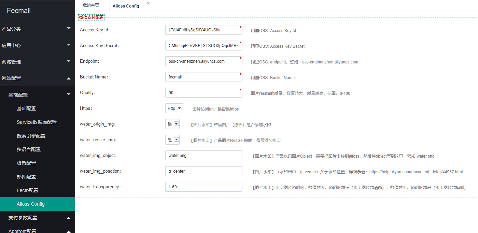Select Alioss Config in the sidebar

click(x=38, y=204)
